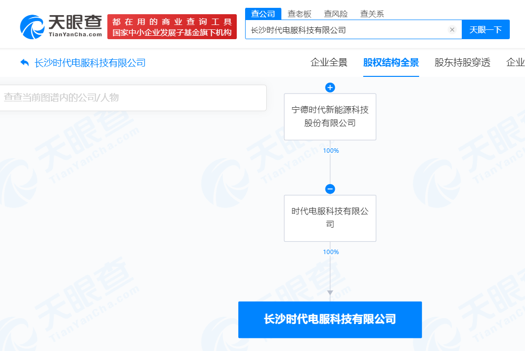Click the red promotional banner
Screen dimensions: 525x351
[172, 27]
